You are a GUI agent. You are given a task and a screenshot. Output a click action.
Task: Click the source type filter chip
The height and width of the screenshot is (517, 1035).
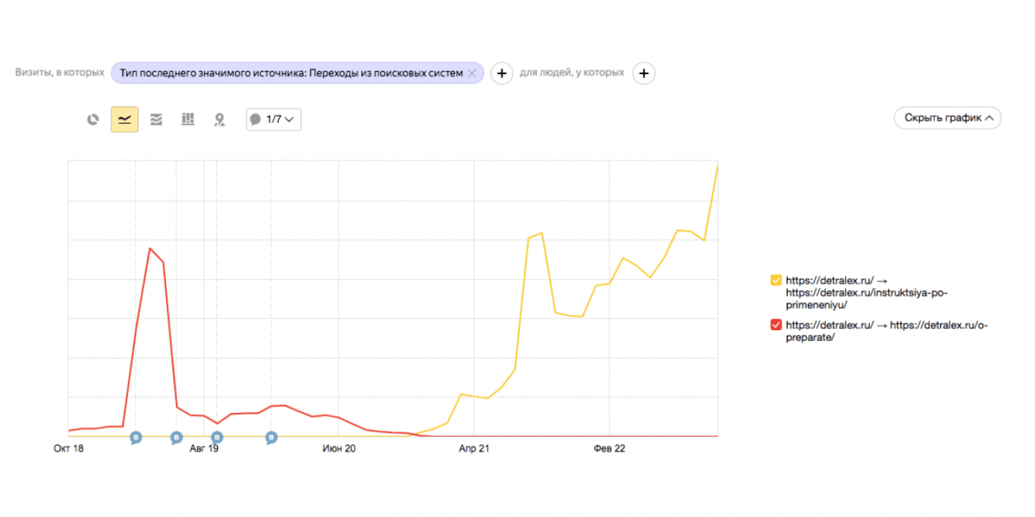tap(291, 73)
